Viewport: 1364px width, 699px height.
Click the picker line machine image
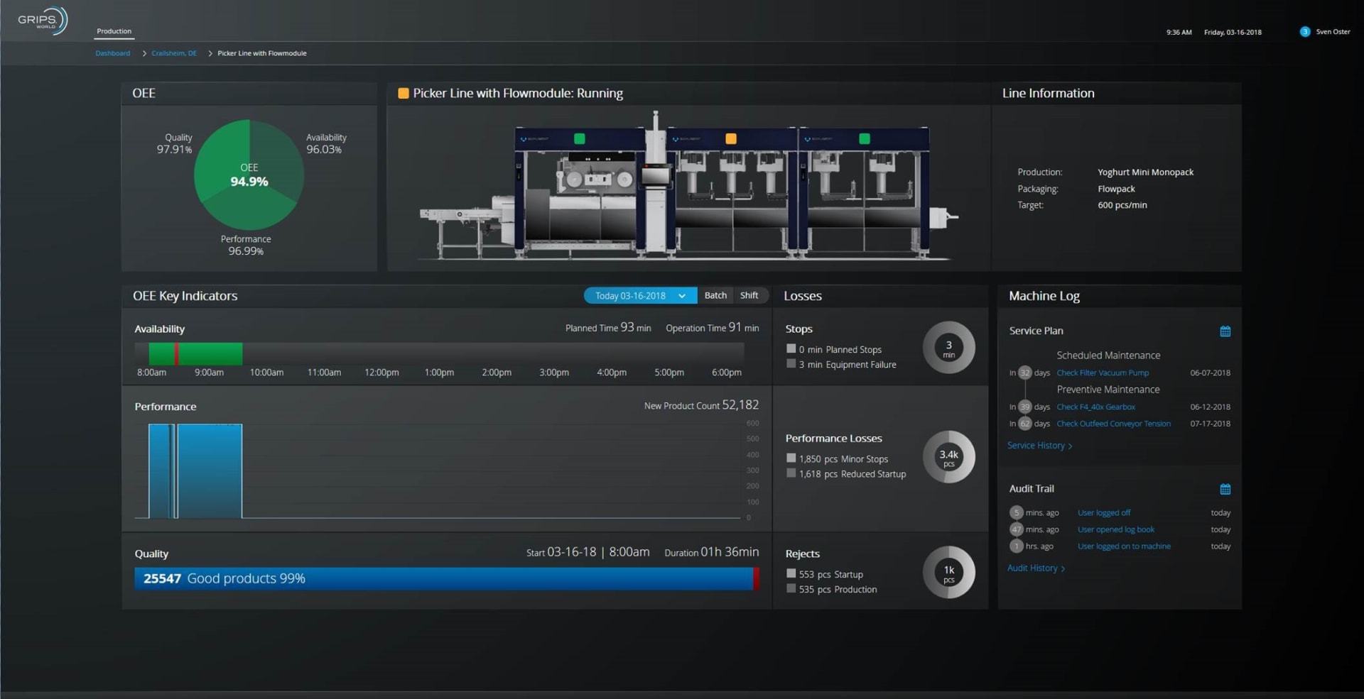click(x=688, y=186)
